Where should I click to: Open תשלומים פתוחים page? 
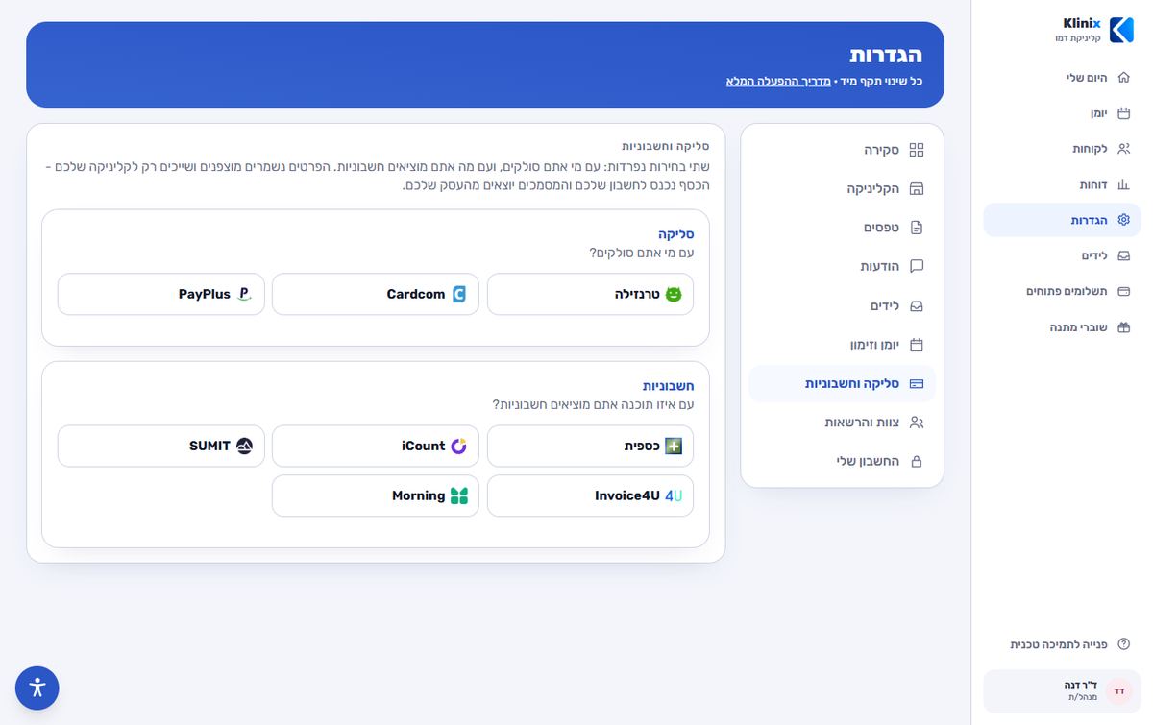click(x=1062, y=291)
